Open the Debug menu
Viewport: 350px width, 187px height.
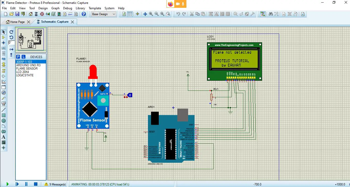click(x=68, y=8)
